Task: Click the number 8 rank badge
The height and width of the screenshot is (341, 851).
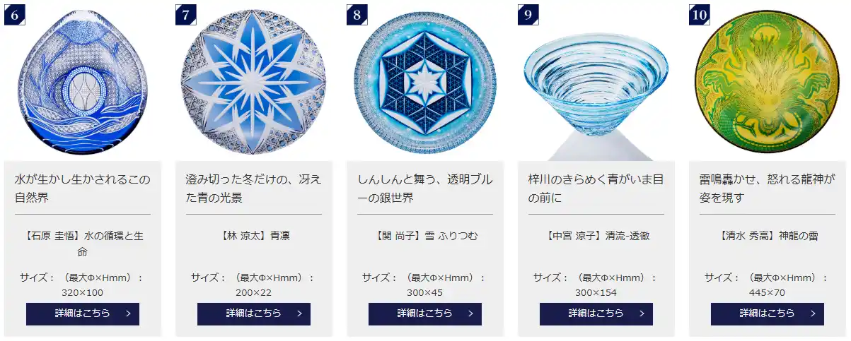Action: (357, 14)
